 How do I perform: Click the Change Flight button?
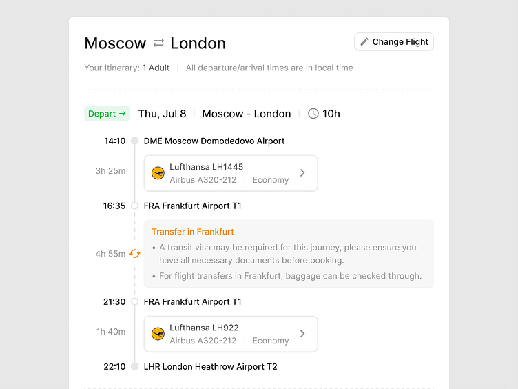(x=394, y=42)
